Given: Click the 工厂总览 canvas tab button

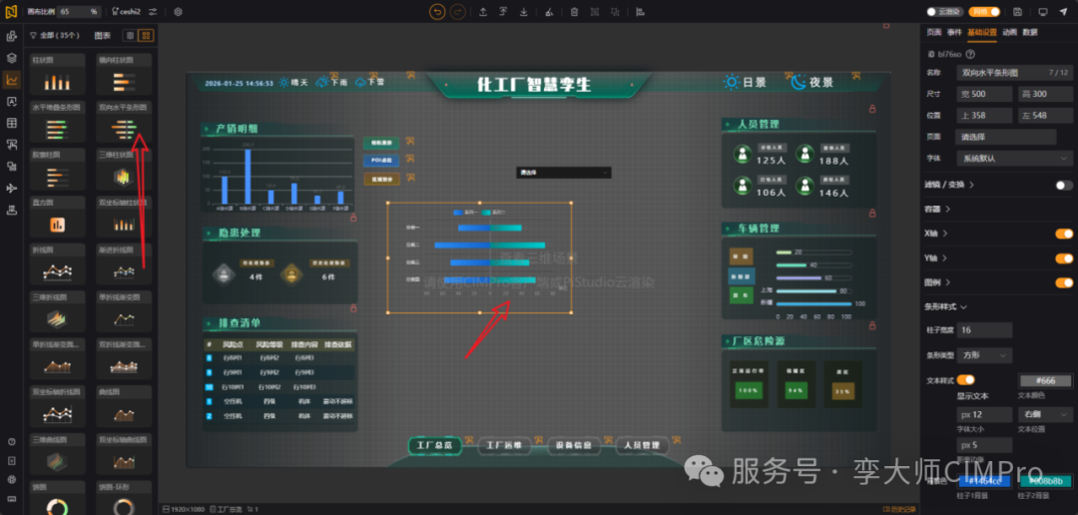Looking at the screenshot, I should pyautogui.click(x=434, y=445).
